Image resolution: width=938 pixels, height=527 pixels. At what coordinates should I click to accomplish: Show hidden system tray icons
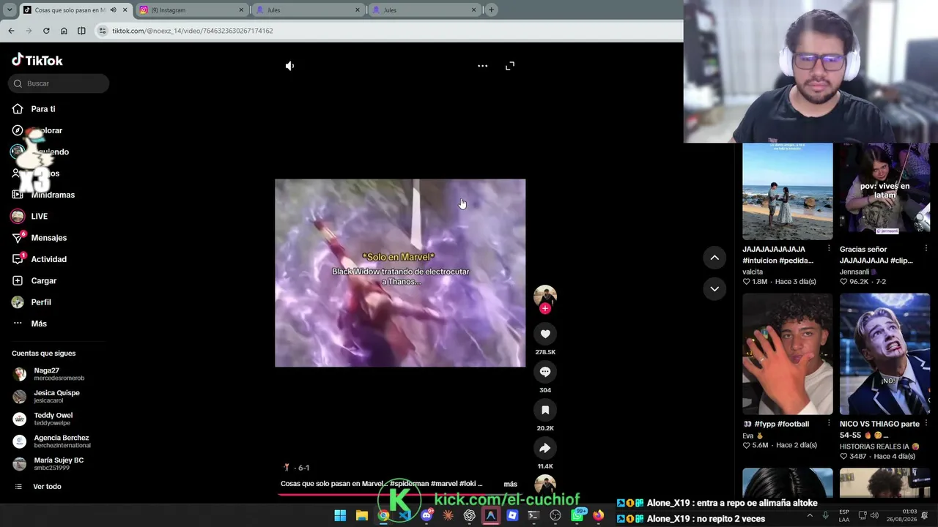(810, 515)
